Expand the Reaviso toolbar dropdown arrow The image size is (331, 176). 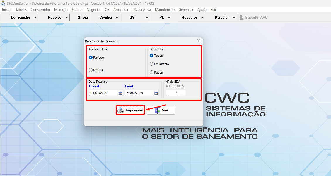pos(66,18)
